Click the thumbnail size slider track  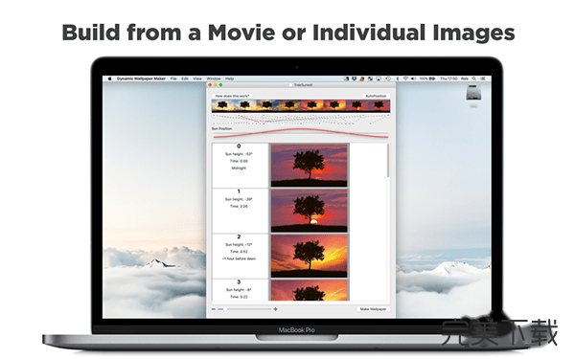(244, 309)
